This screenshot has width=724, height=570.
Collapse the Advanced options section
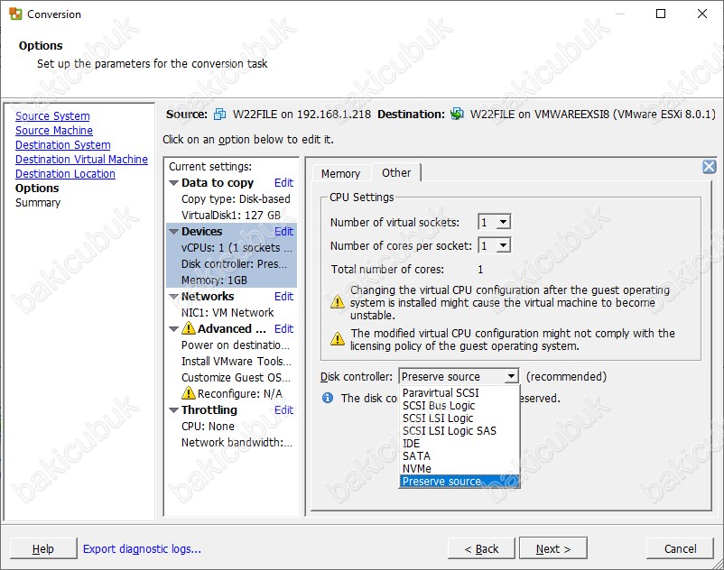[x=173, y=329]
